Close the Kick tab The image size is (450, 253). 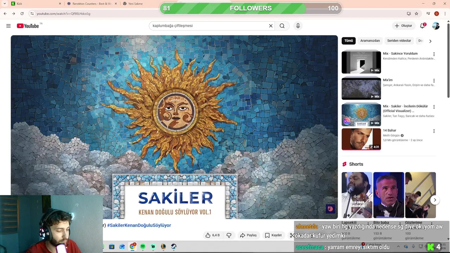point(60,4)
